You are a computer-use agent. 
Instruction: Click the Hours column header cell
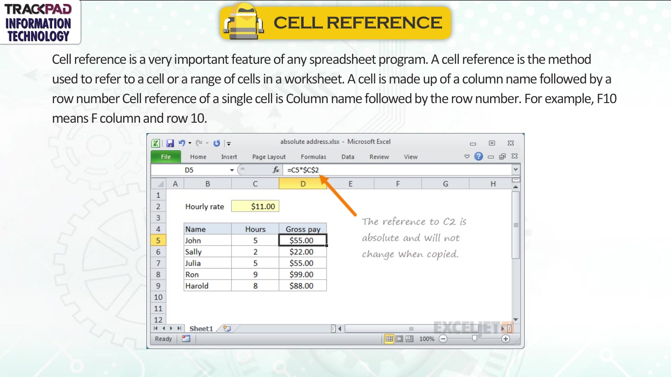click(x=255, y=229)
